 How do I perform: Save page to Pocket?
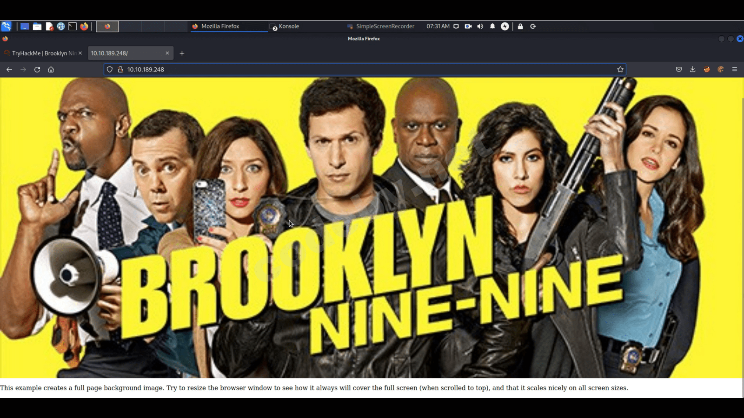tap(679, 70)
